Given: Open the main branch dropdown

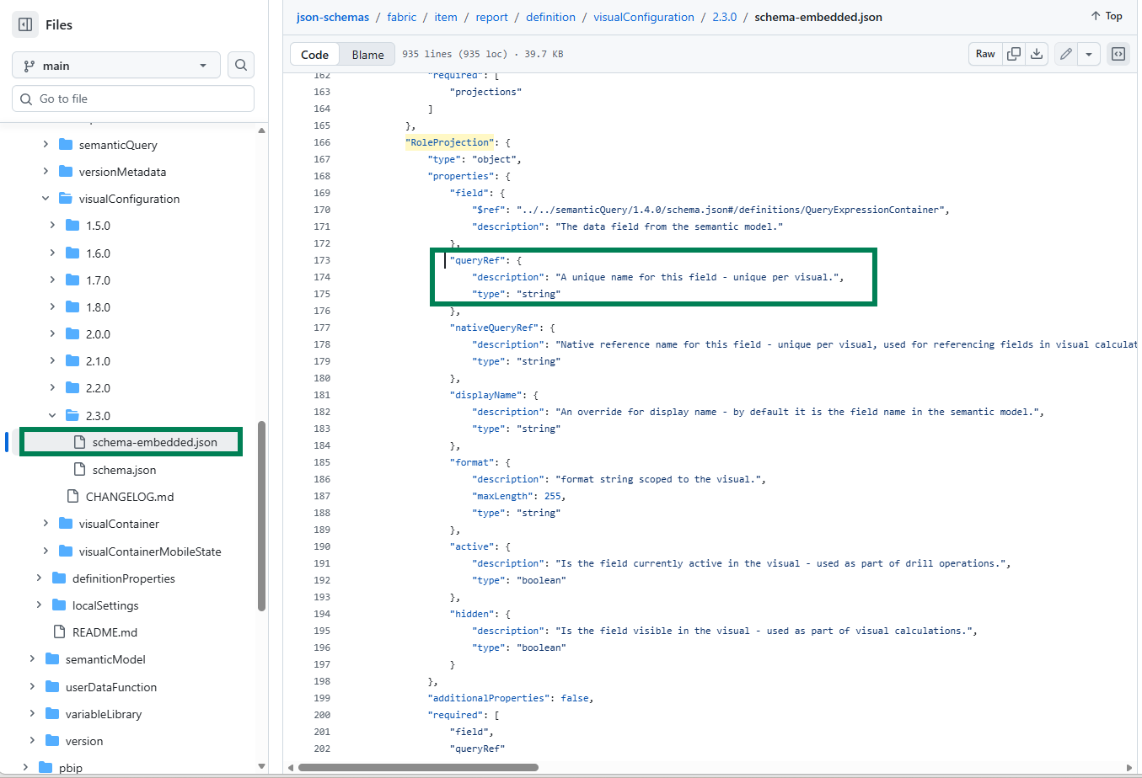Looking at the screenshot, I should click(116, 65).
